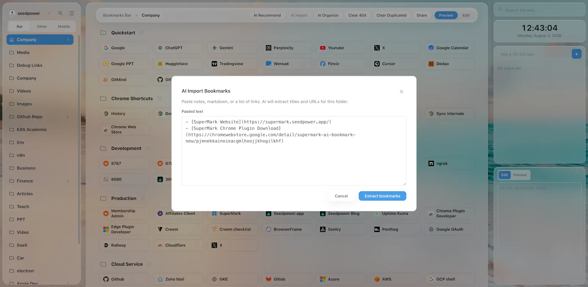Click AI Organize in the toolbar
Screen dimensions: 588x287
[x=328, y=15]
